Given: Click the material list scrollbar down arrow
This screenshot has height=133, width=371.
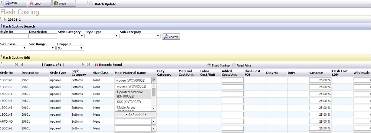Looking at the screenshot, I should point(154,108).
